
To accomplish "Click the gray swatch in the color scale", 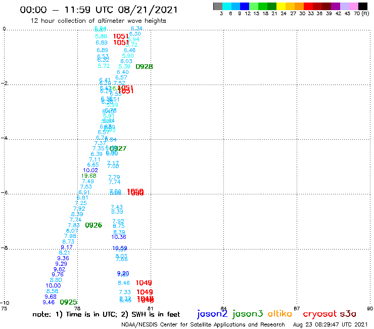I will point(218,6).
